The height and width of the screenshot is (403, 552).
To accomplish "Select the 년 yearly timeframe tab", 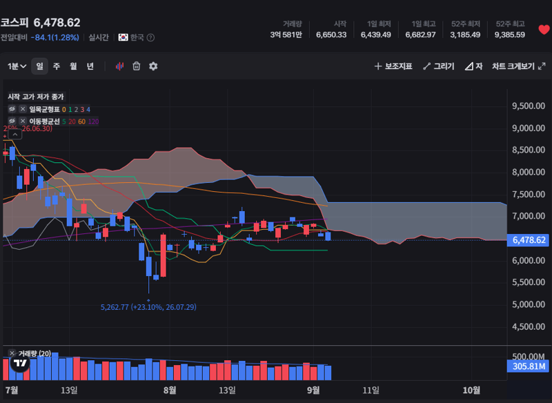I will [x=90, y=66].
